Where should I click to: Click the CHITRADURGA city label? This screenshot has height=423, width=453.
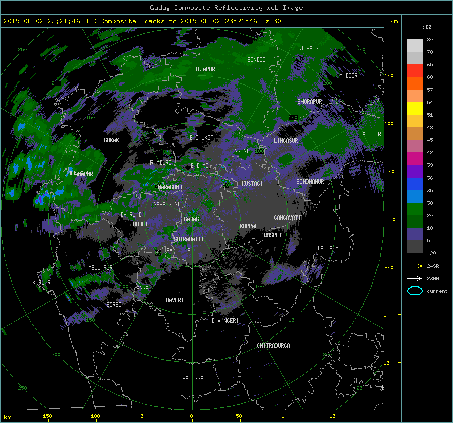pyautogui.click(x=273, y=346)
